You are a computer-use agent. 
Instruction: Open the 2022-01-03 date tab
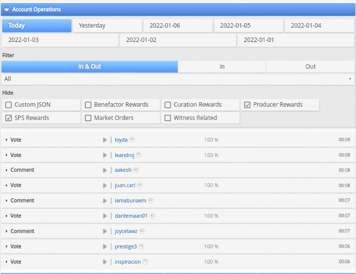click(60, 40)
